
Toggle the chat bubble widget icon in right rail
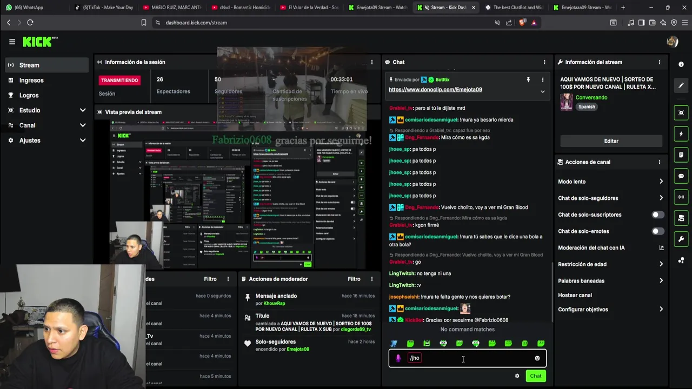pos(681,176)
